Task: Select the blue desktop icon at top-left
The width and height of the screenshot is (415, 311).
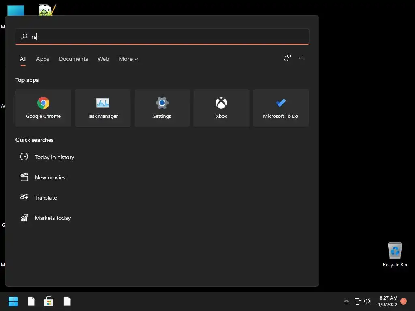Action: (16, 10)
